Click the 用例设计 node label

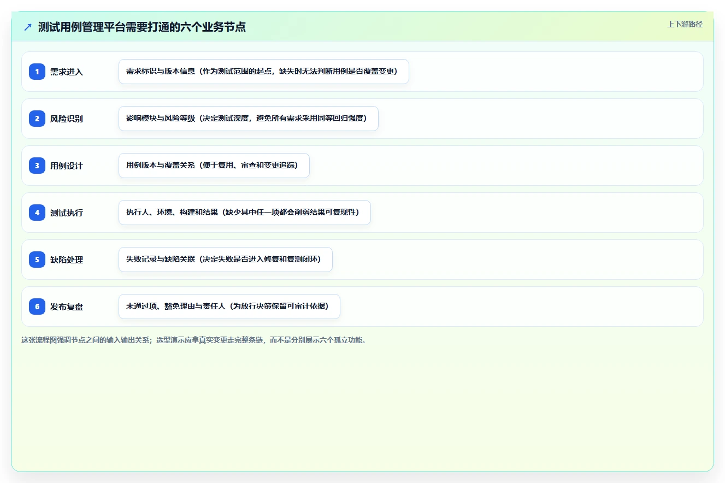(67, 166)
